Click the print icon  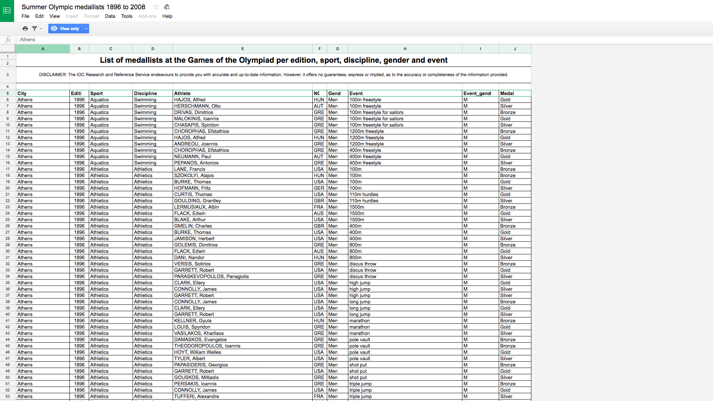pos(25,29)
